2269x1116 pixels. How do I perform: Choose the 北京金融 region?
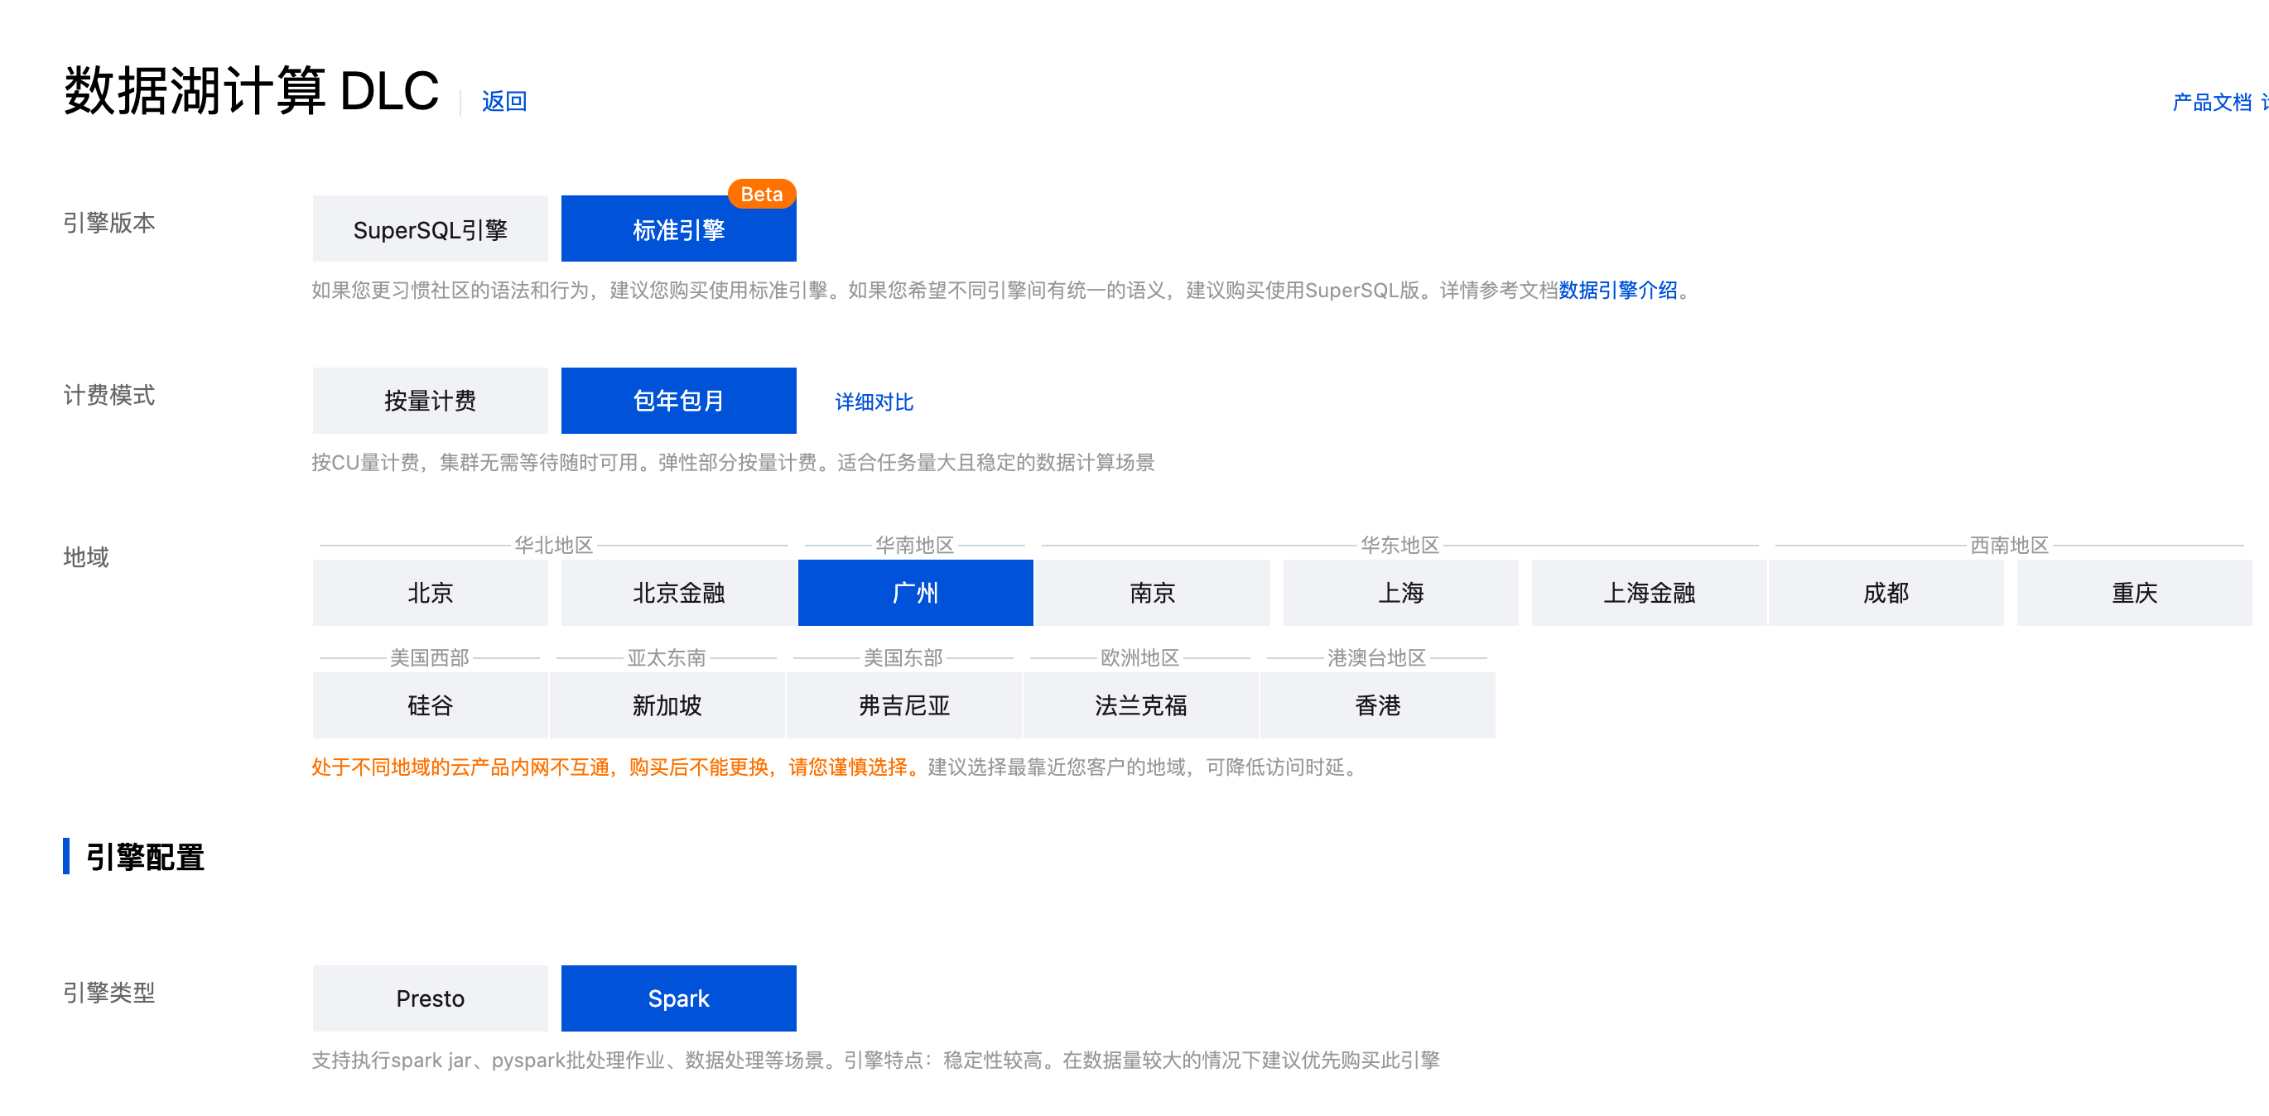pos(678,593)
